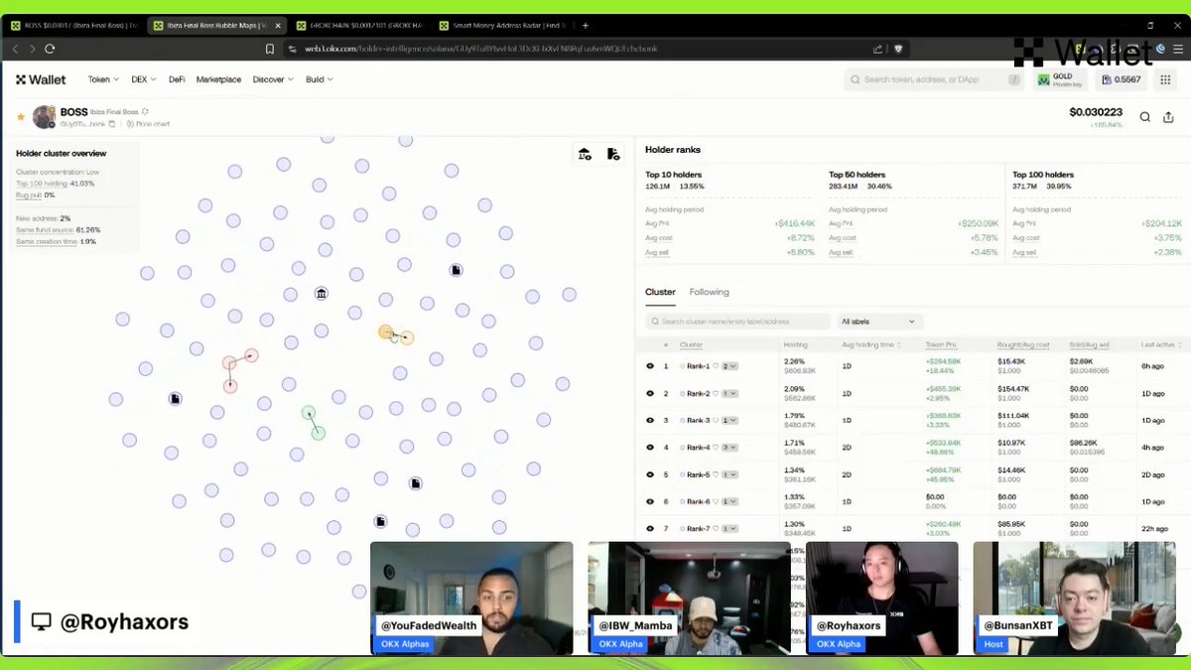Focus the search token, address, or DApp field
This screenshot has height=670, width=1191.
tap(936, 79)
